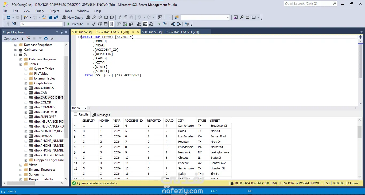Click the Execute button
The image size is (365, 195).
coord(75,24)
